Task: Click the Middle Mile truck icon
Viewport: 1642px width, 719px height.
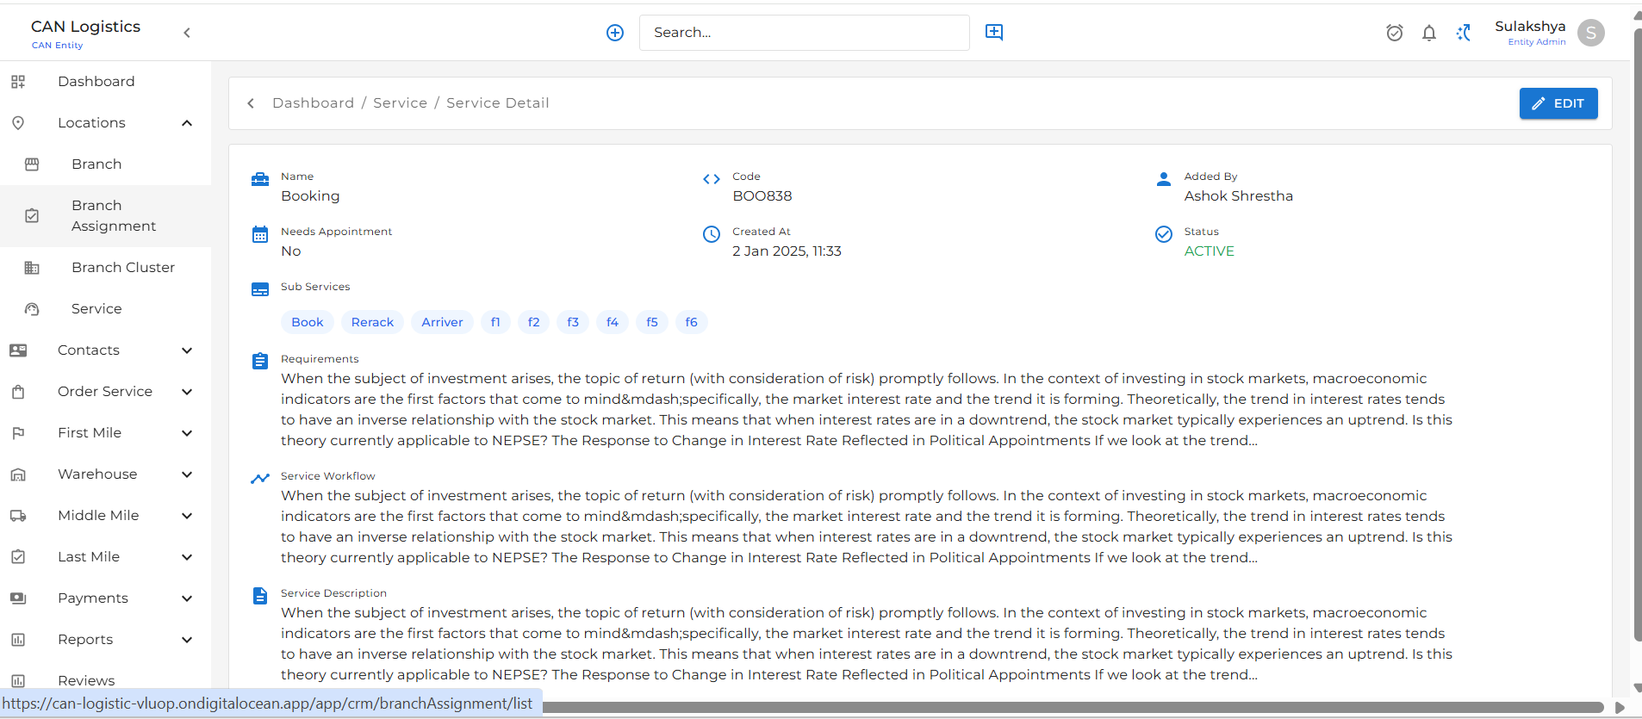Action: coord(18,516)
